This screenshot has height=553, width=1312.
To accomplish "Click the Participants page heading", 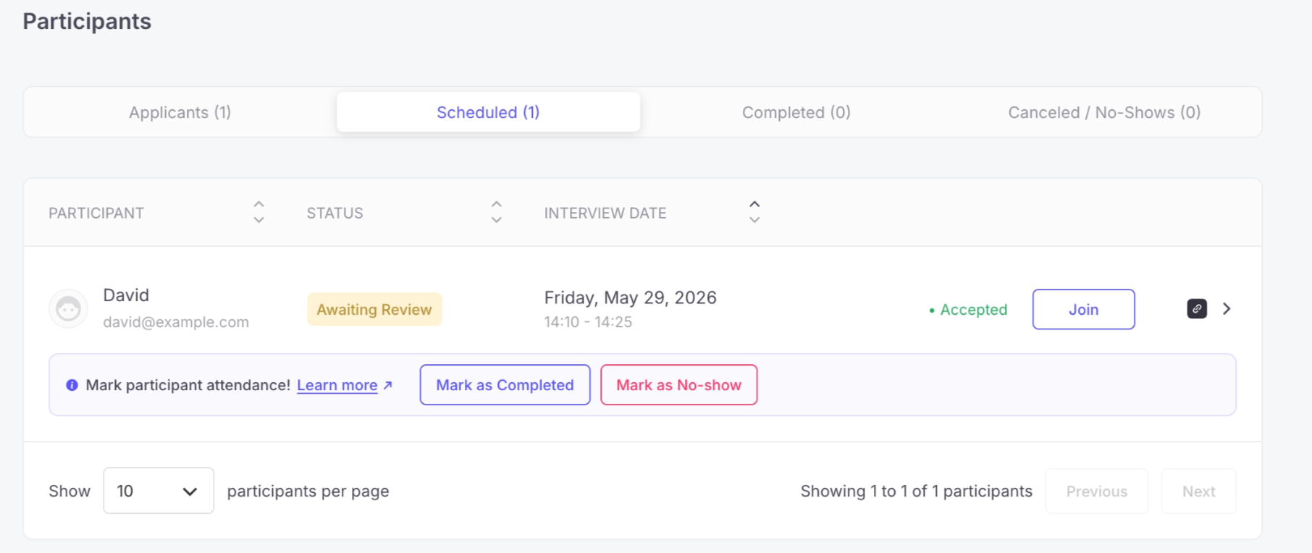I will point(87,21).
